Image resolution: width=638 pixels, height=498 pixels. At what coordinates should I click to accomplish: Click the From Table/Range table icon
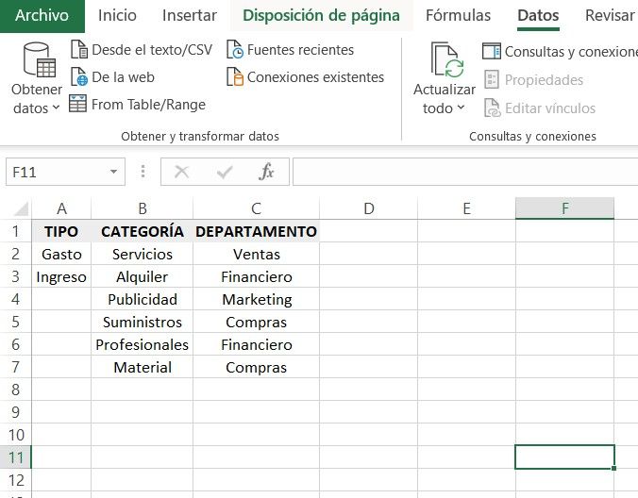[77, 104]
